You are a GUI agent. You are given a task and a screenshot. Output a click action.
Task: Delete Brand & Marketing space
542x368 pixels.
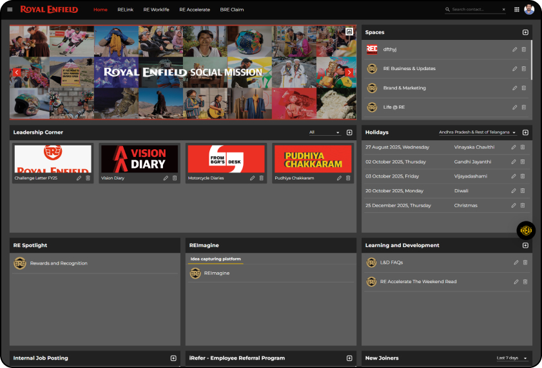click(x=524, y=88)
